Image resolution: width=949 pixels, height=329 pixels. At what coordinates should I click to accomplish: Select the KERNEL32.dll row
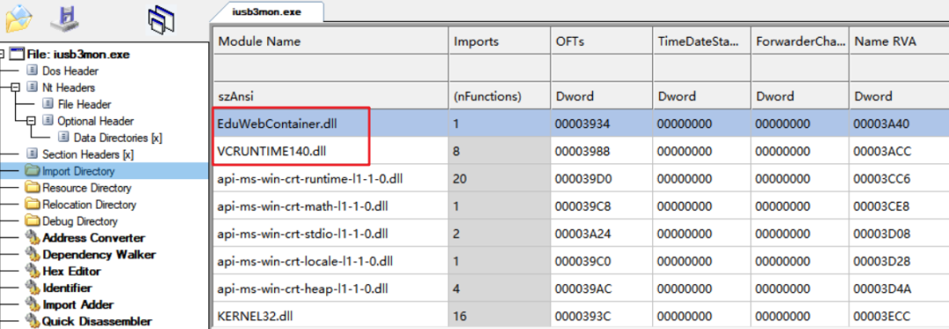(581, 316)
